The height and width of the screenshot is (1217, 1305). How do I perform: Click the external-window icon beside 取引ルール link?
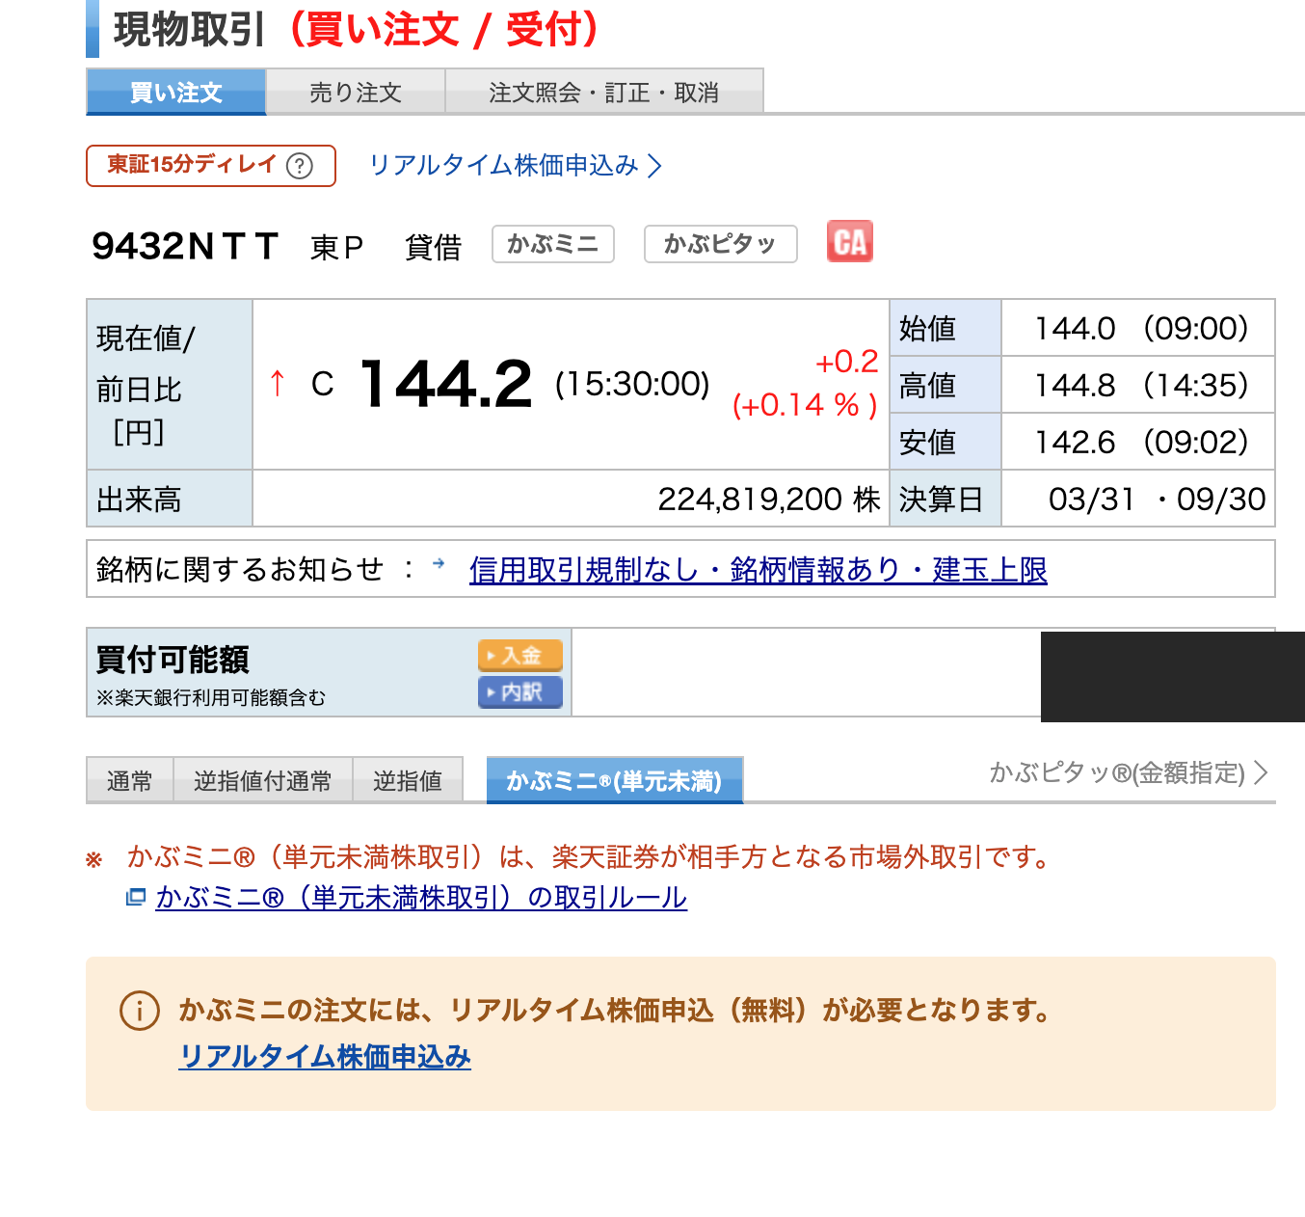coord(136,898)
